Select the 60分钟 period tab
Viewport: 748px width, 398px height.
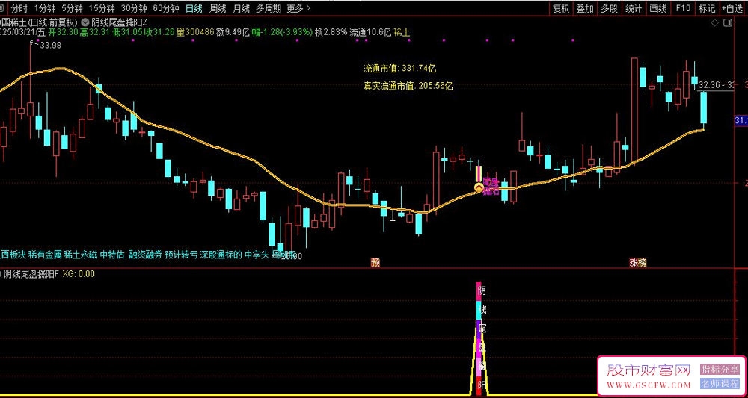click(x=165, y=8)
